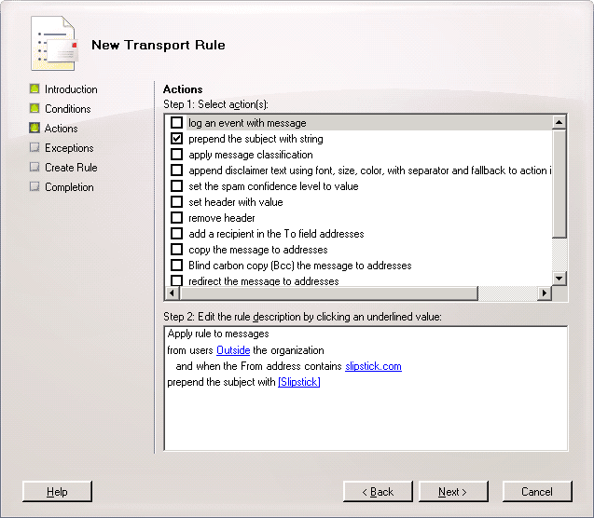
Task: Check 'redirect the message to addresses'
Action: (176, 280)
